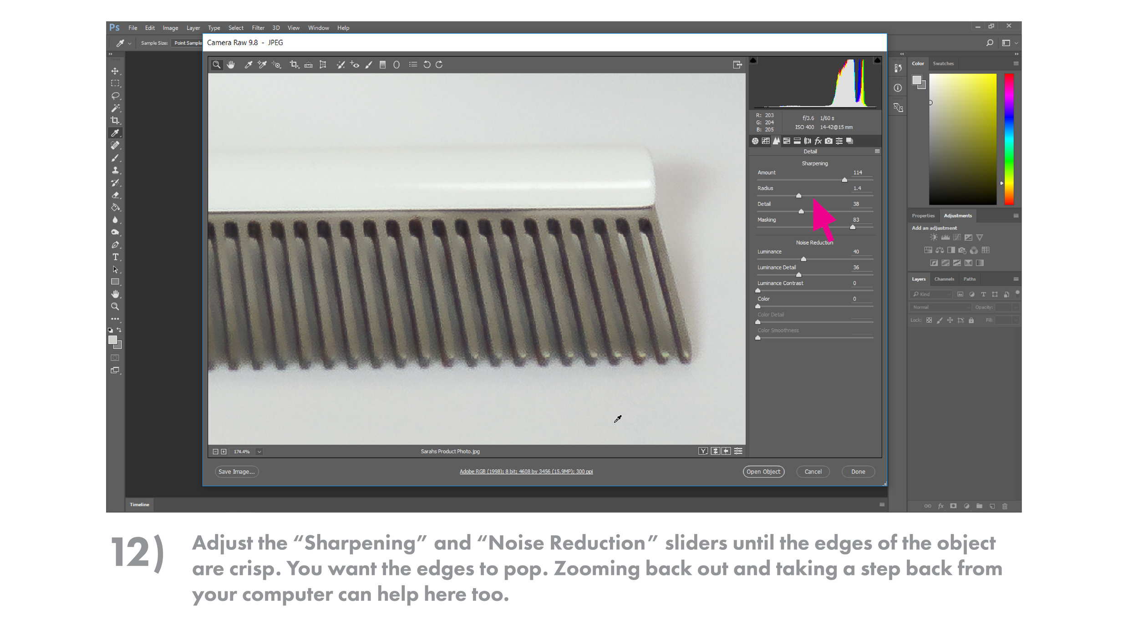The height and width of the screenshot is (640, 1138).
Task: Select the Radial Filter tool
Action: click(x=396, y=65)
